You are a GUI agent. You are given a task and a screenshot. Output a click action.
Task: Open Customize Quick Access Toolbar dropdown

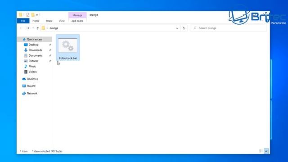(37, 15)
